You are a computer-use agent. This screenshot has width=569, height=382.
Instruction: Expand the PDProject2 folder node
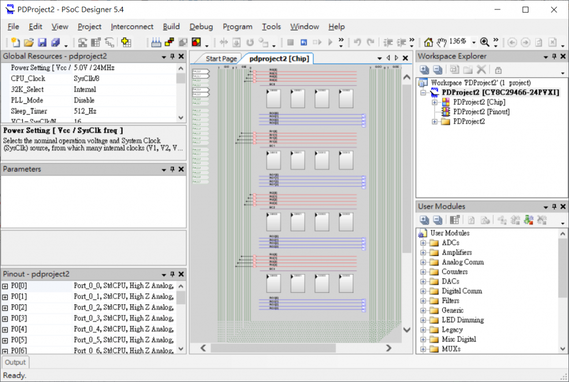click(x=435, y=122)
